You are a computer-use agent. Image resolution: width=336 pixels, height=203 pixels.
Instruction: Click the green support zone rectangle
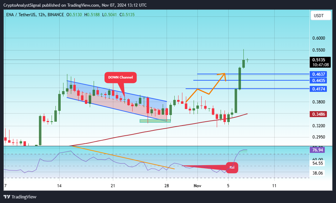click(x=155, y=121)
